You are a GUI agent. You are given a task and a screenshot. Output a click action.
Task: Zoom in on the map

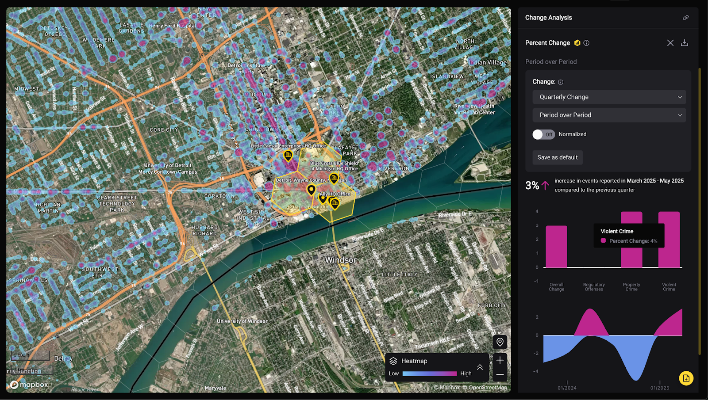pos(500,360)
